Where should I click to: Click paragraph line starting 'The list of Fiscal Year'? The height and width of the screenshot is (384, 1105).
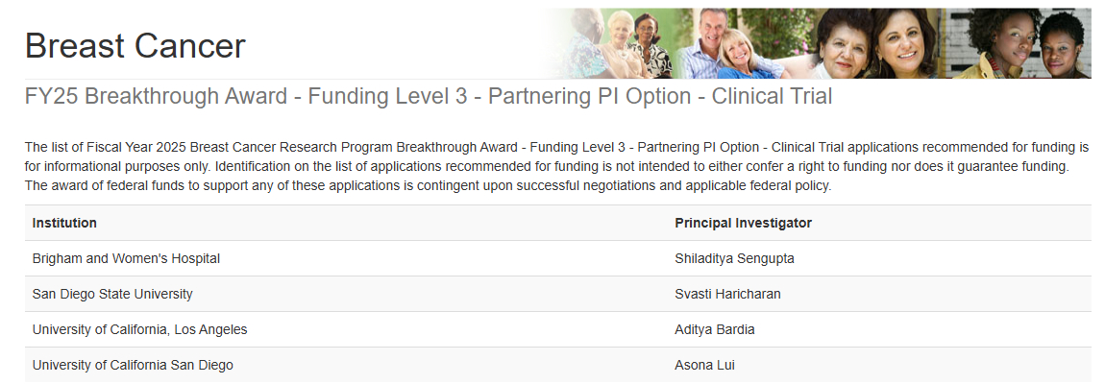click(x=556, y=147)
